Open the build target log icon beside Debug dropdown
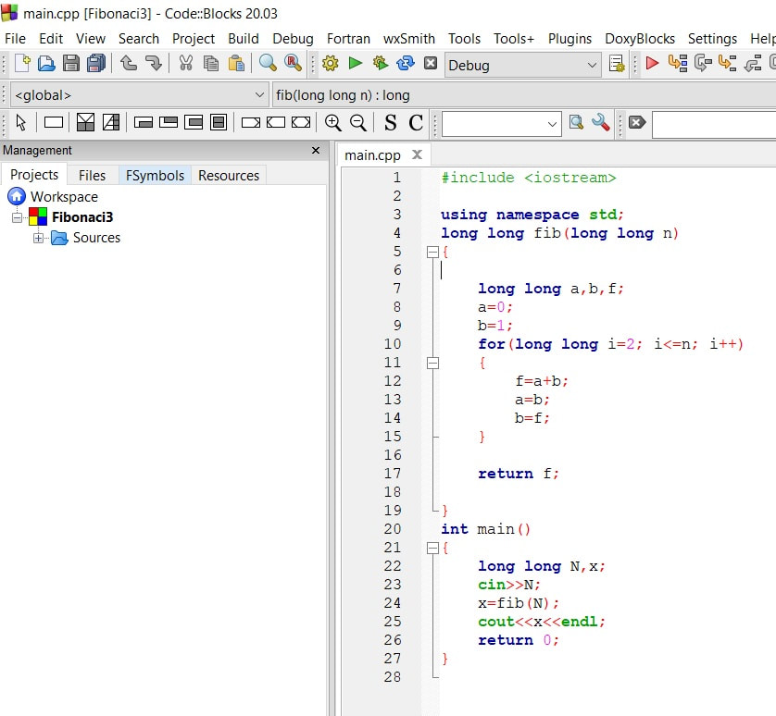776x716 pixels. click(617, 64)
